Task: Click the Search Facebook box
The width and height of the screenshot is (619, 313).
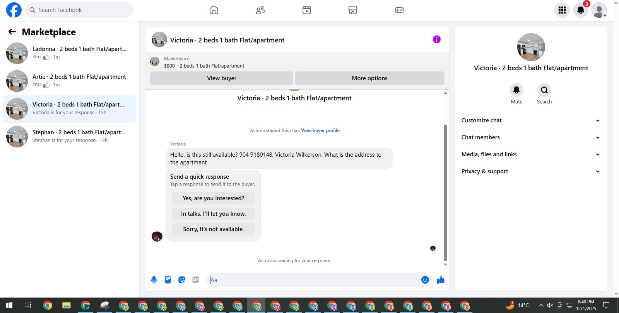Action: (79, 10)
